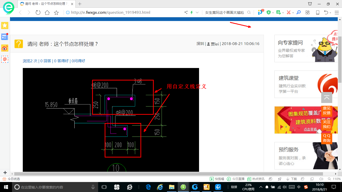Click the 0 回答 link

(46, 61)
